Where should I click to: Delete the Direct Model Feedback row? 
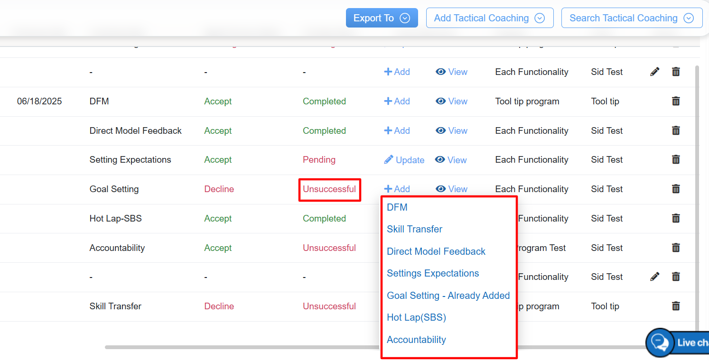(x=676, y=130)
